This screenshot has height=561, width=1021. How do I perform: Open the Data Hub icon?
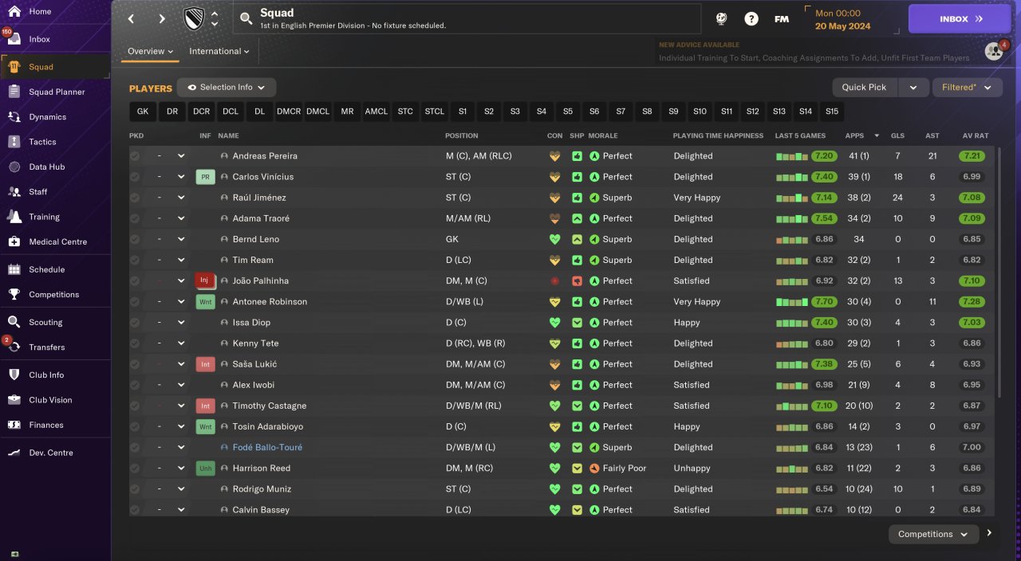(x=14, y=167)
